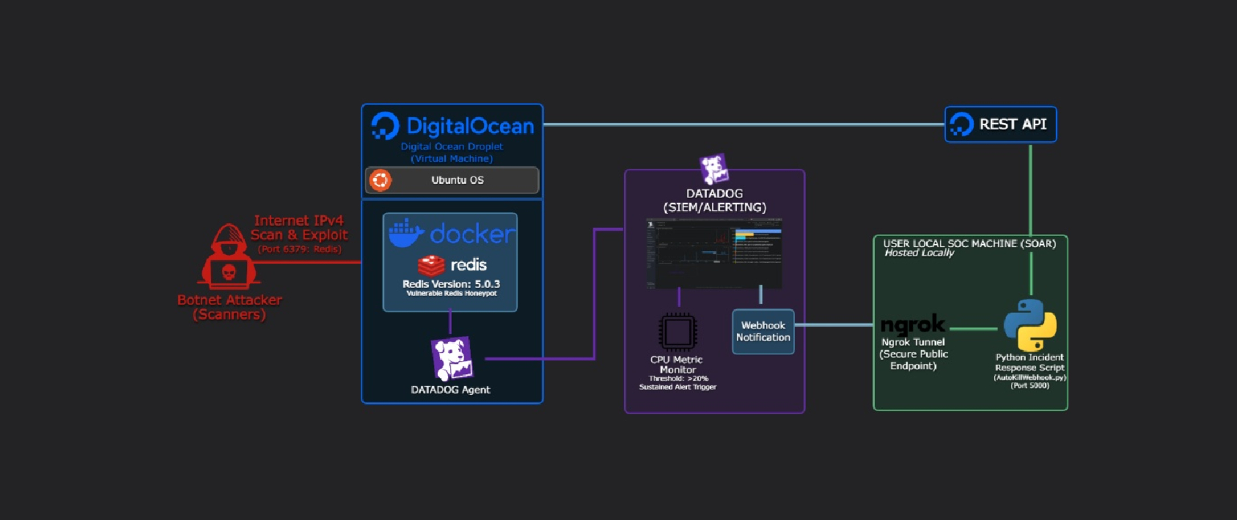Click the DigitalOcean logo icon
This screenshot has width=1237, height=520.
tap(385, 126)
